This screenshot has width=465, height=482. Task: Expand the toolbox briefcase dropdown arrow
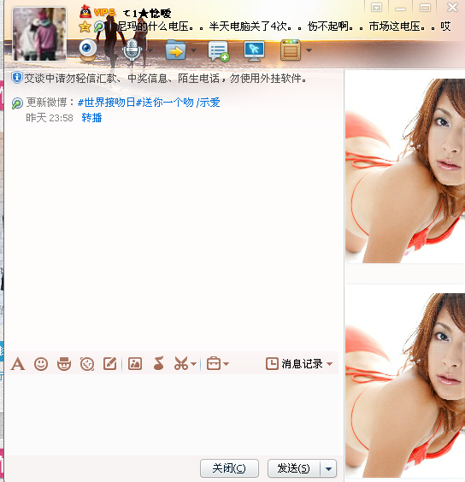[226, 364]
